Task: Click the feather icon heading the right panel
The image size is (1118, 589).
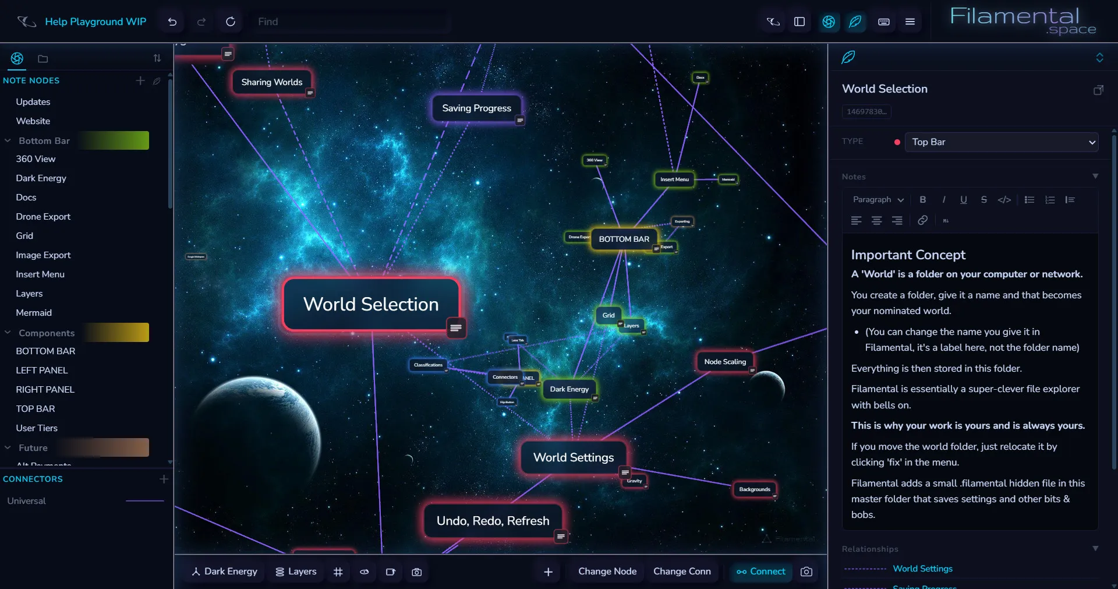Action: point(848,57)
